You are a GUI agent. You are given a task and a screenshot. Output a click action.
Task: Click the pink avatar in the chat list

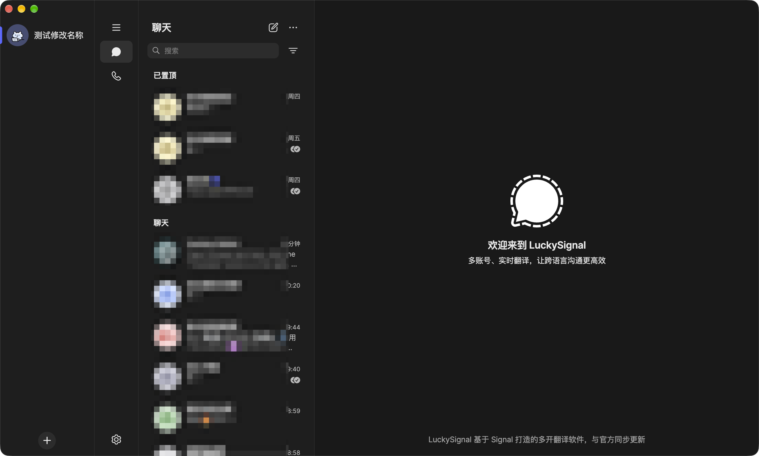[x=167, y=338]
